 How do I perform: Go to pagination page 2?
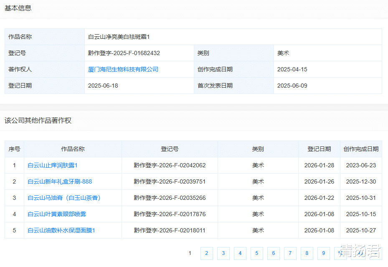(207, 253)
